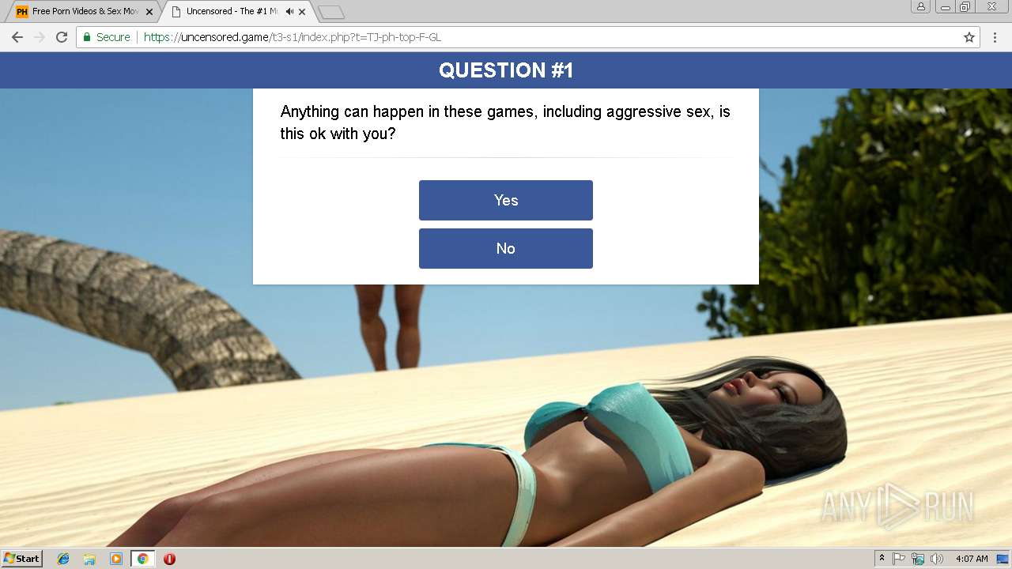Screen dimensions: 1012x569
Task: Reload the current page
Action: coord(62,37)
